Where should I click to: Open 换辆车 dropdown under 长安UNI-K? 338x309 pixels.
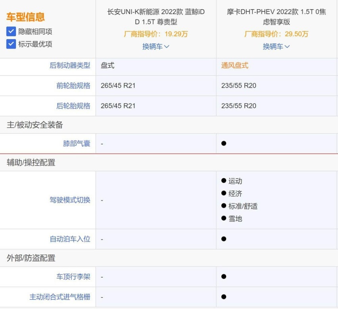(156, 46)
